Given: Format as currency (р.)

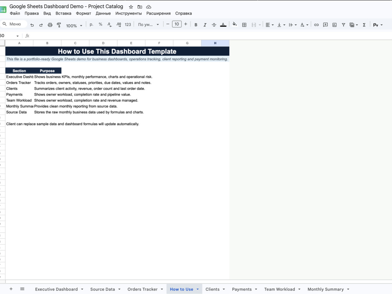Looking at the screenshot, I should tap(91, 24).
